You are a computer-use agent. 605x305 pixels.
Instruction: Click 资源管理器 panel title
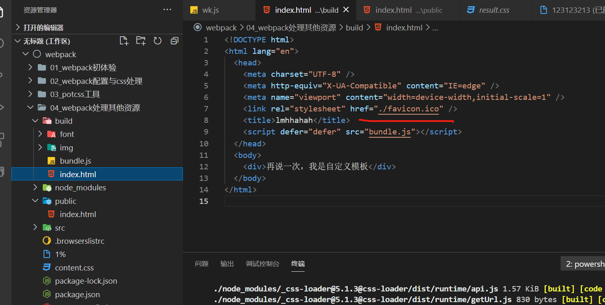40,10
